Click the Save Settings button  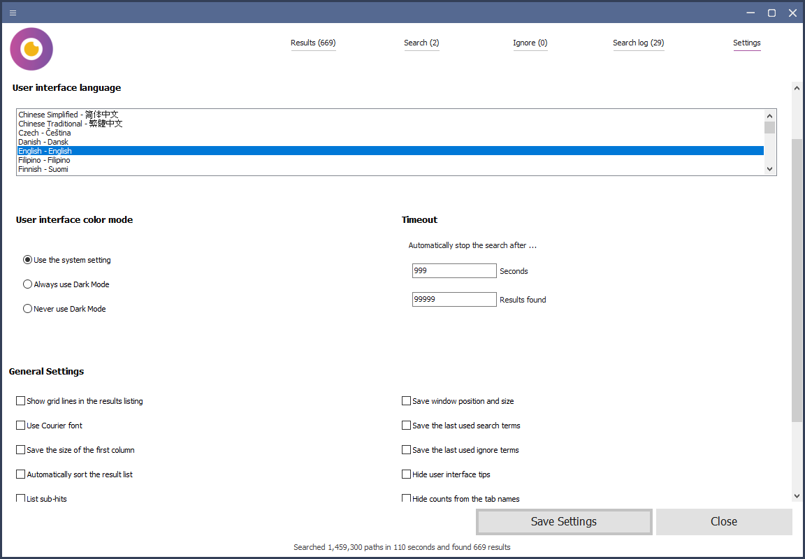pyautogui.click(x=564, y=521)
